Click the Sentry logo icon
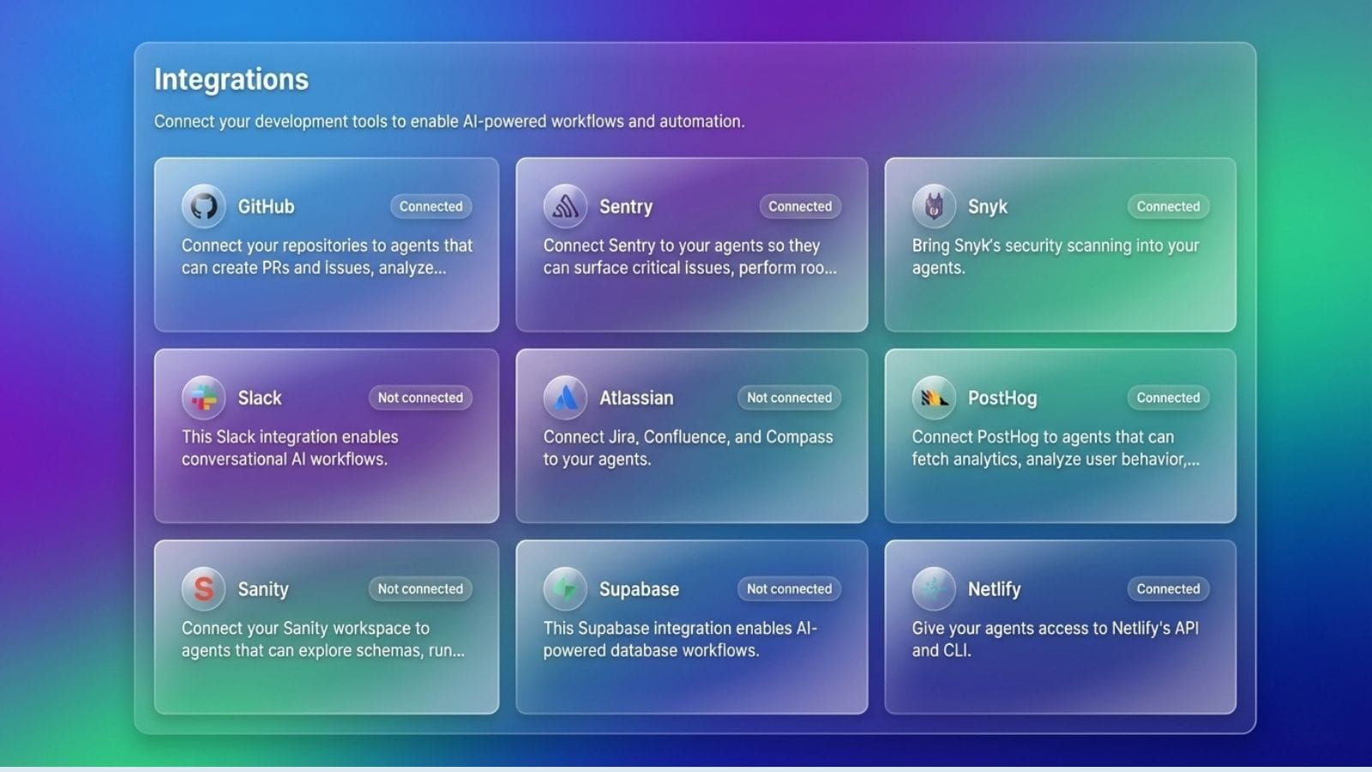1372x772 pixels. [x=566, y=206]
